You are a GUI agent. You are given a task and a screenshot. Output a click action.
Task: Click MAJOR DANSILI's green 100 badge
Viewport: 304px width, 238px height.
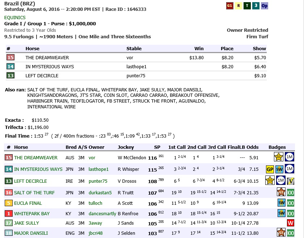point(291,233)
